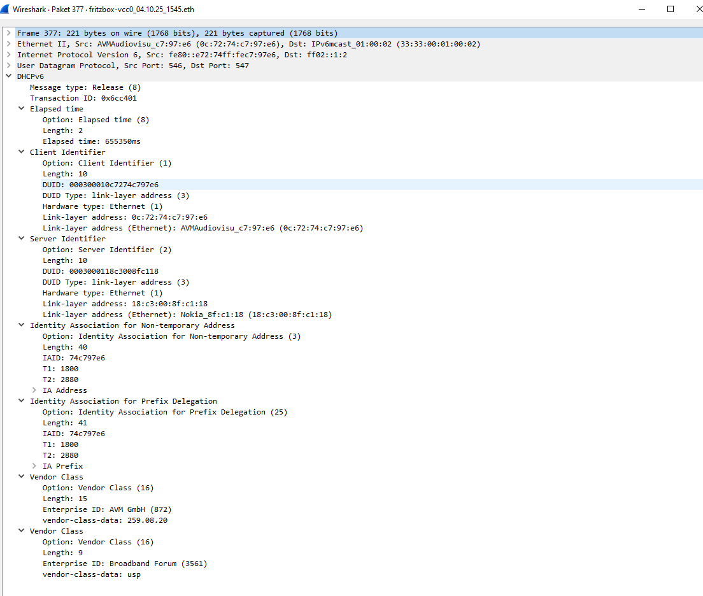The height and width of the screenshot is (596, 703).
Task: Select Link-layer address: 0c:72:74:c7:97:e6
Action: [125, 217]
